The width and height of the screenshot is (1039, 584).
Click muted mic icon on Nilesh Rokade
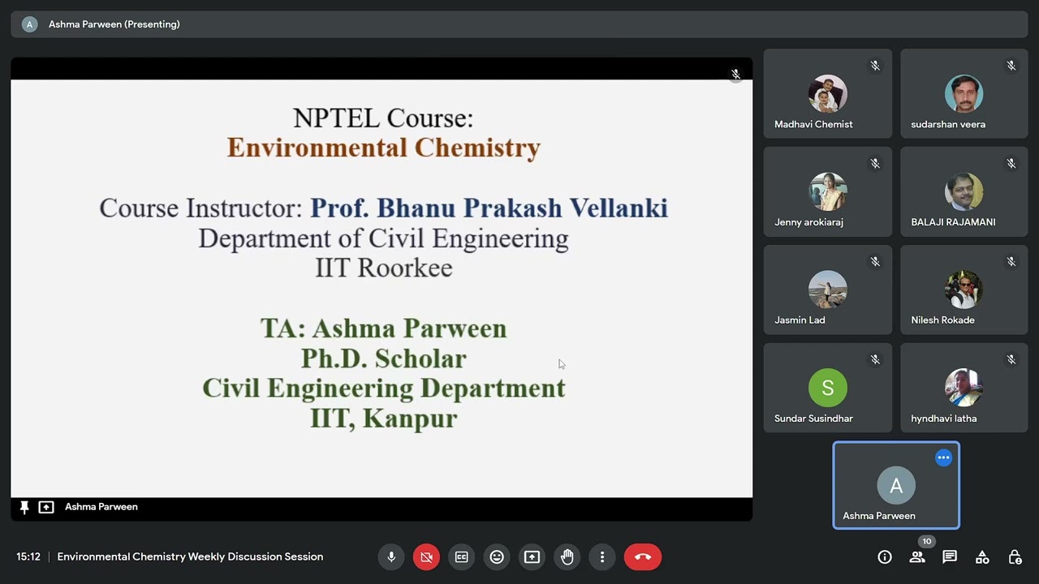click(x=1011, y=262)
